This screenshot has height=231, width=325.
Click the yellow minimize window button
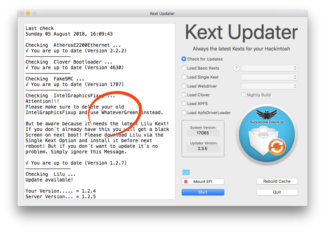pyautogui.click(x=28, y=13)
